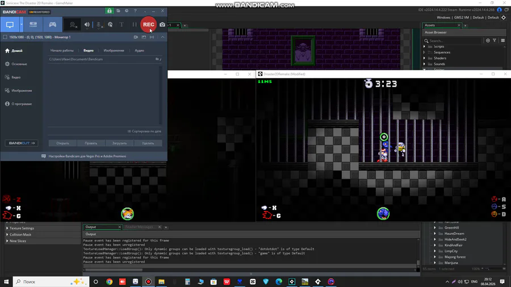Toggle the webcam overlay in Bandicam

click(x=73, y=25)
